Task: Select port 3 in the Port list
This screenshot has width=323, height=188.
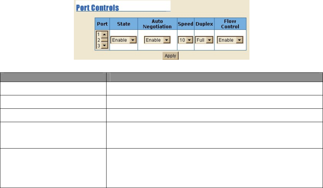Action: pos(99,45)
